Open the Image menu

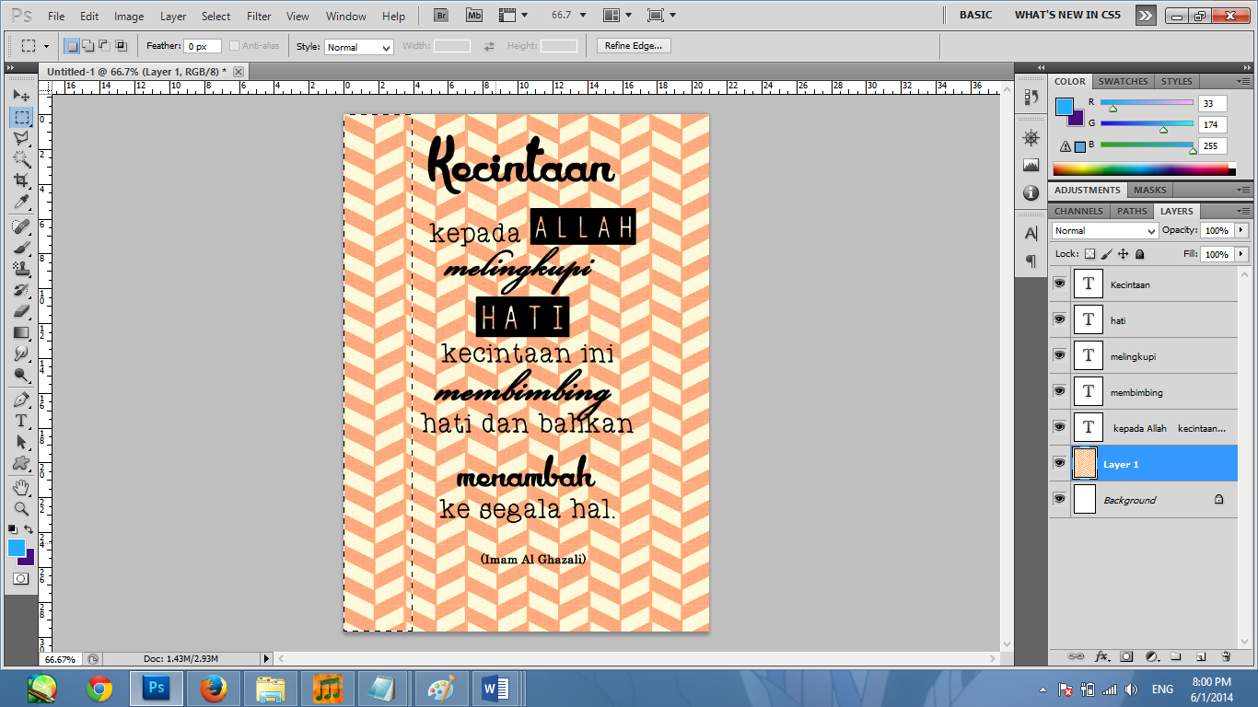pos(129,17)
